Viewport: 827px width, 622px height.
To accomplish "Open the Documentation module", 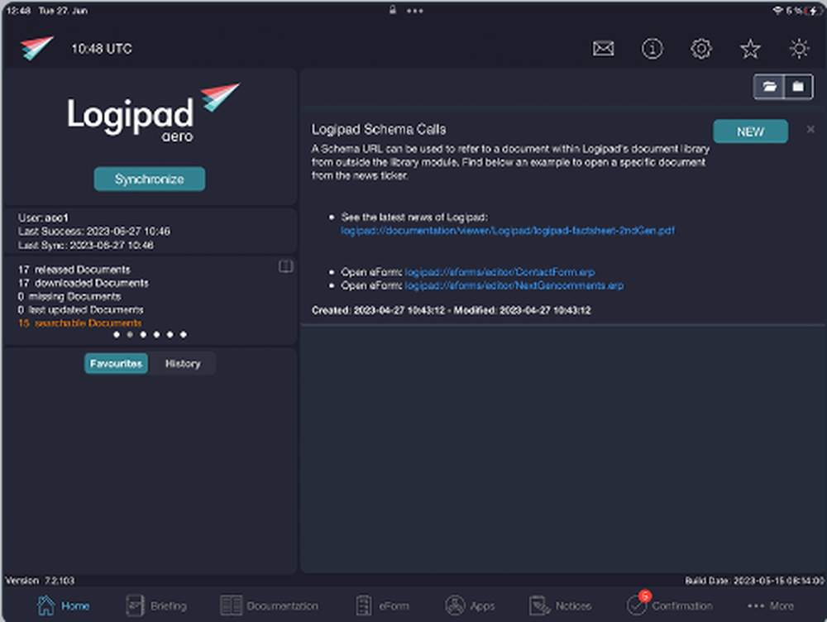I will pos(269,605).
